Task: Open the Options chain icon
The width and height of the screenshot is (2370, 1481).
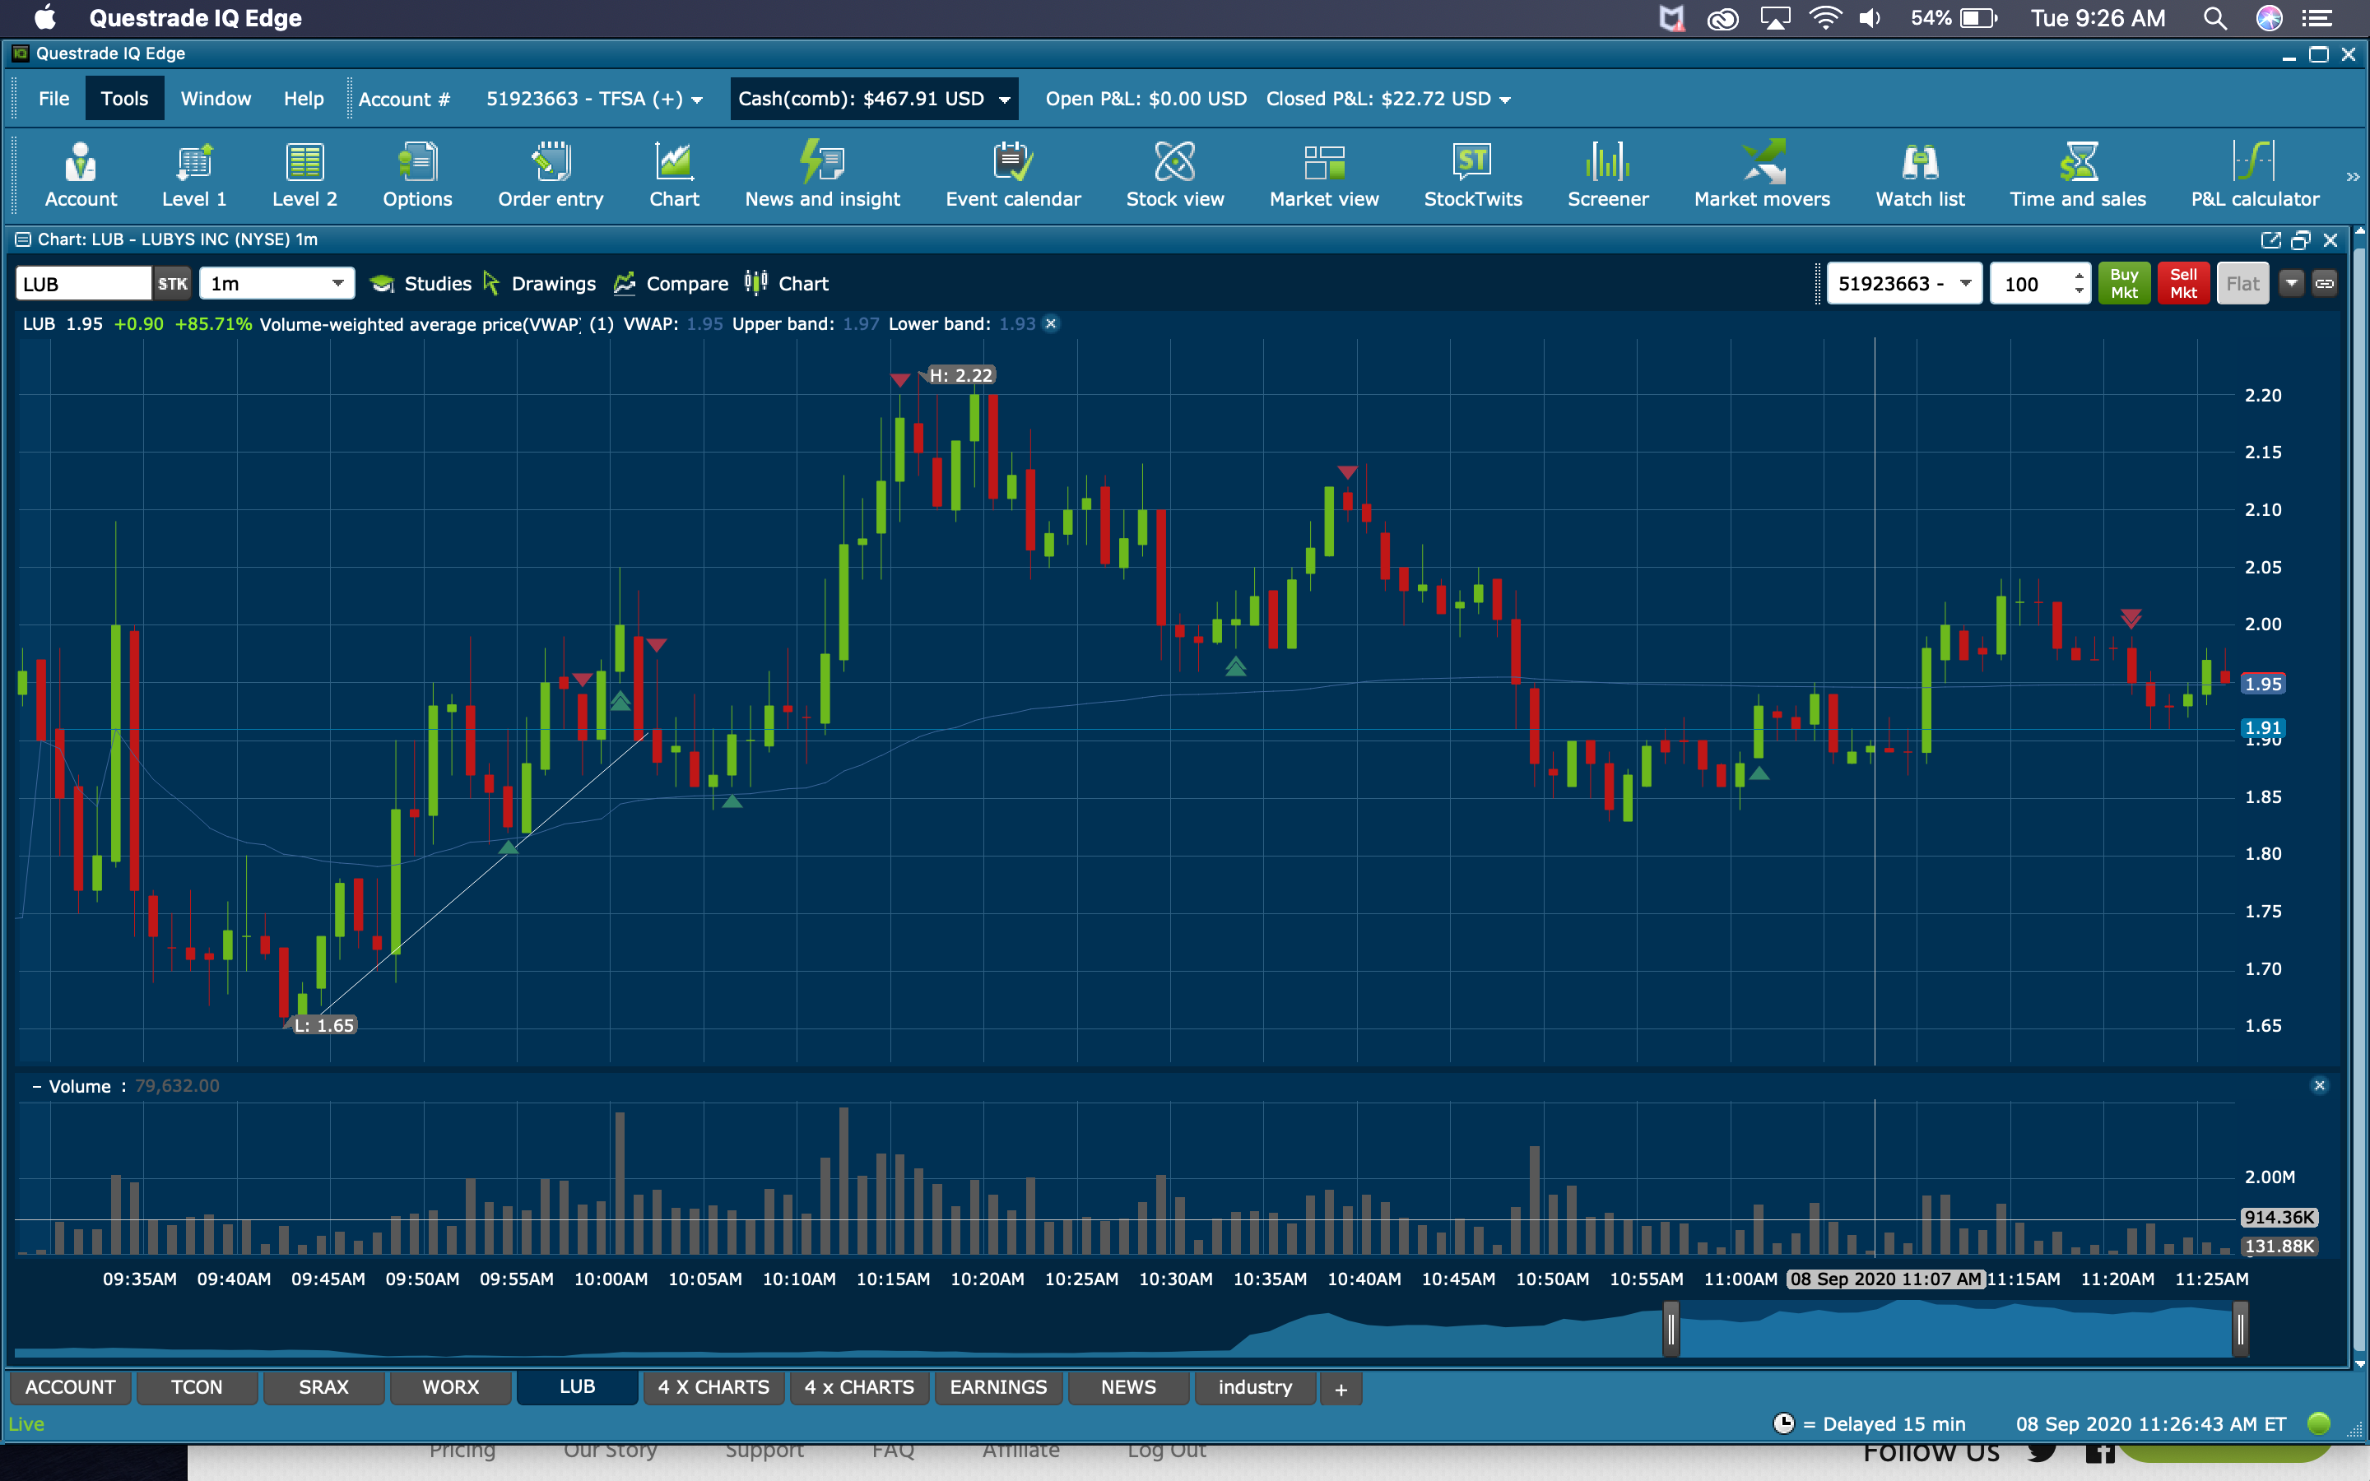Action: (417, 174)
